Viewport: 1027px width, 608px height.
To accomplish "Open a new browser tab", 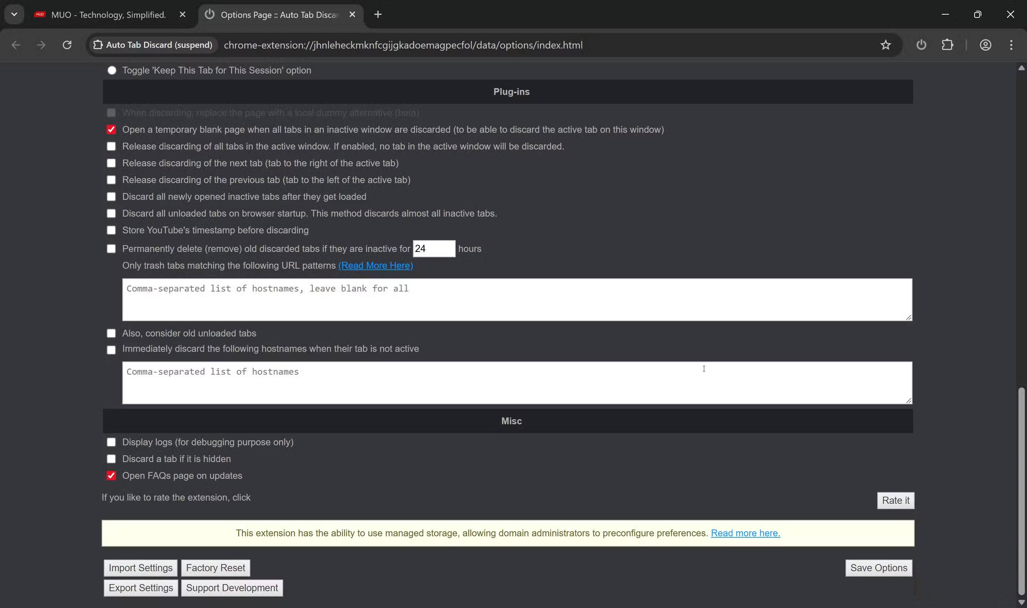I will click(x=377, y=14).
